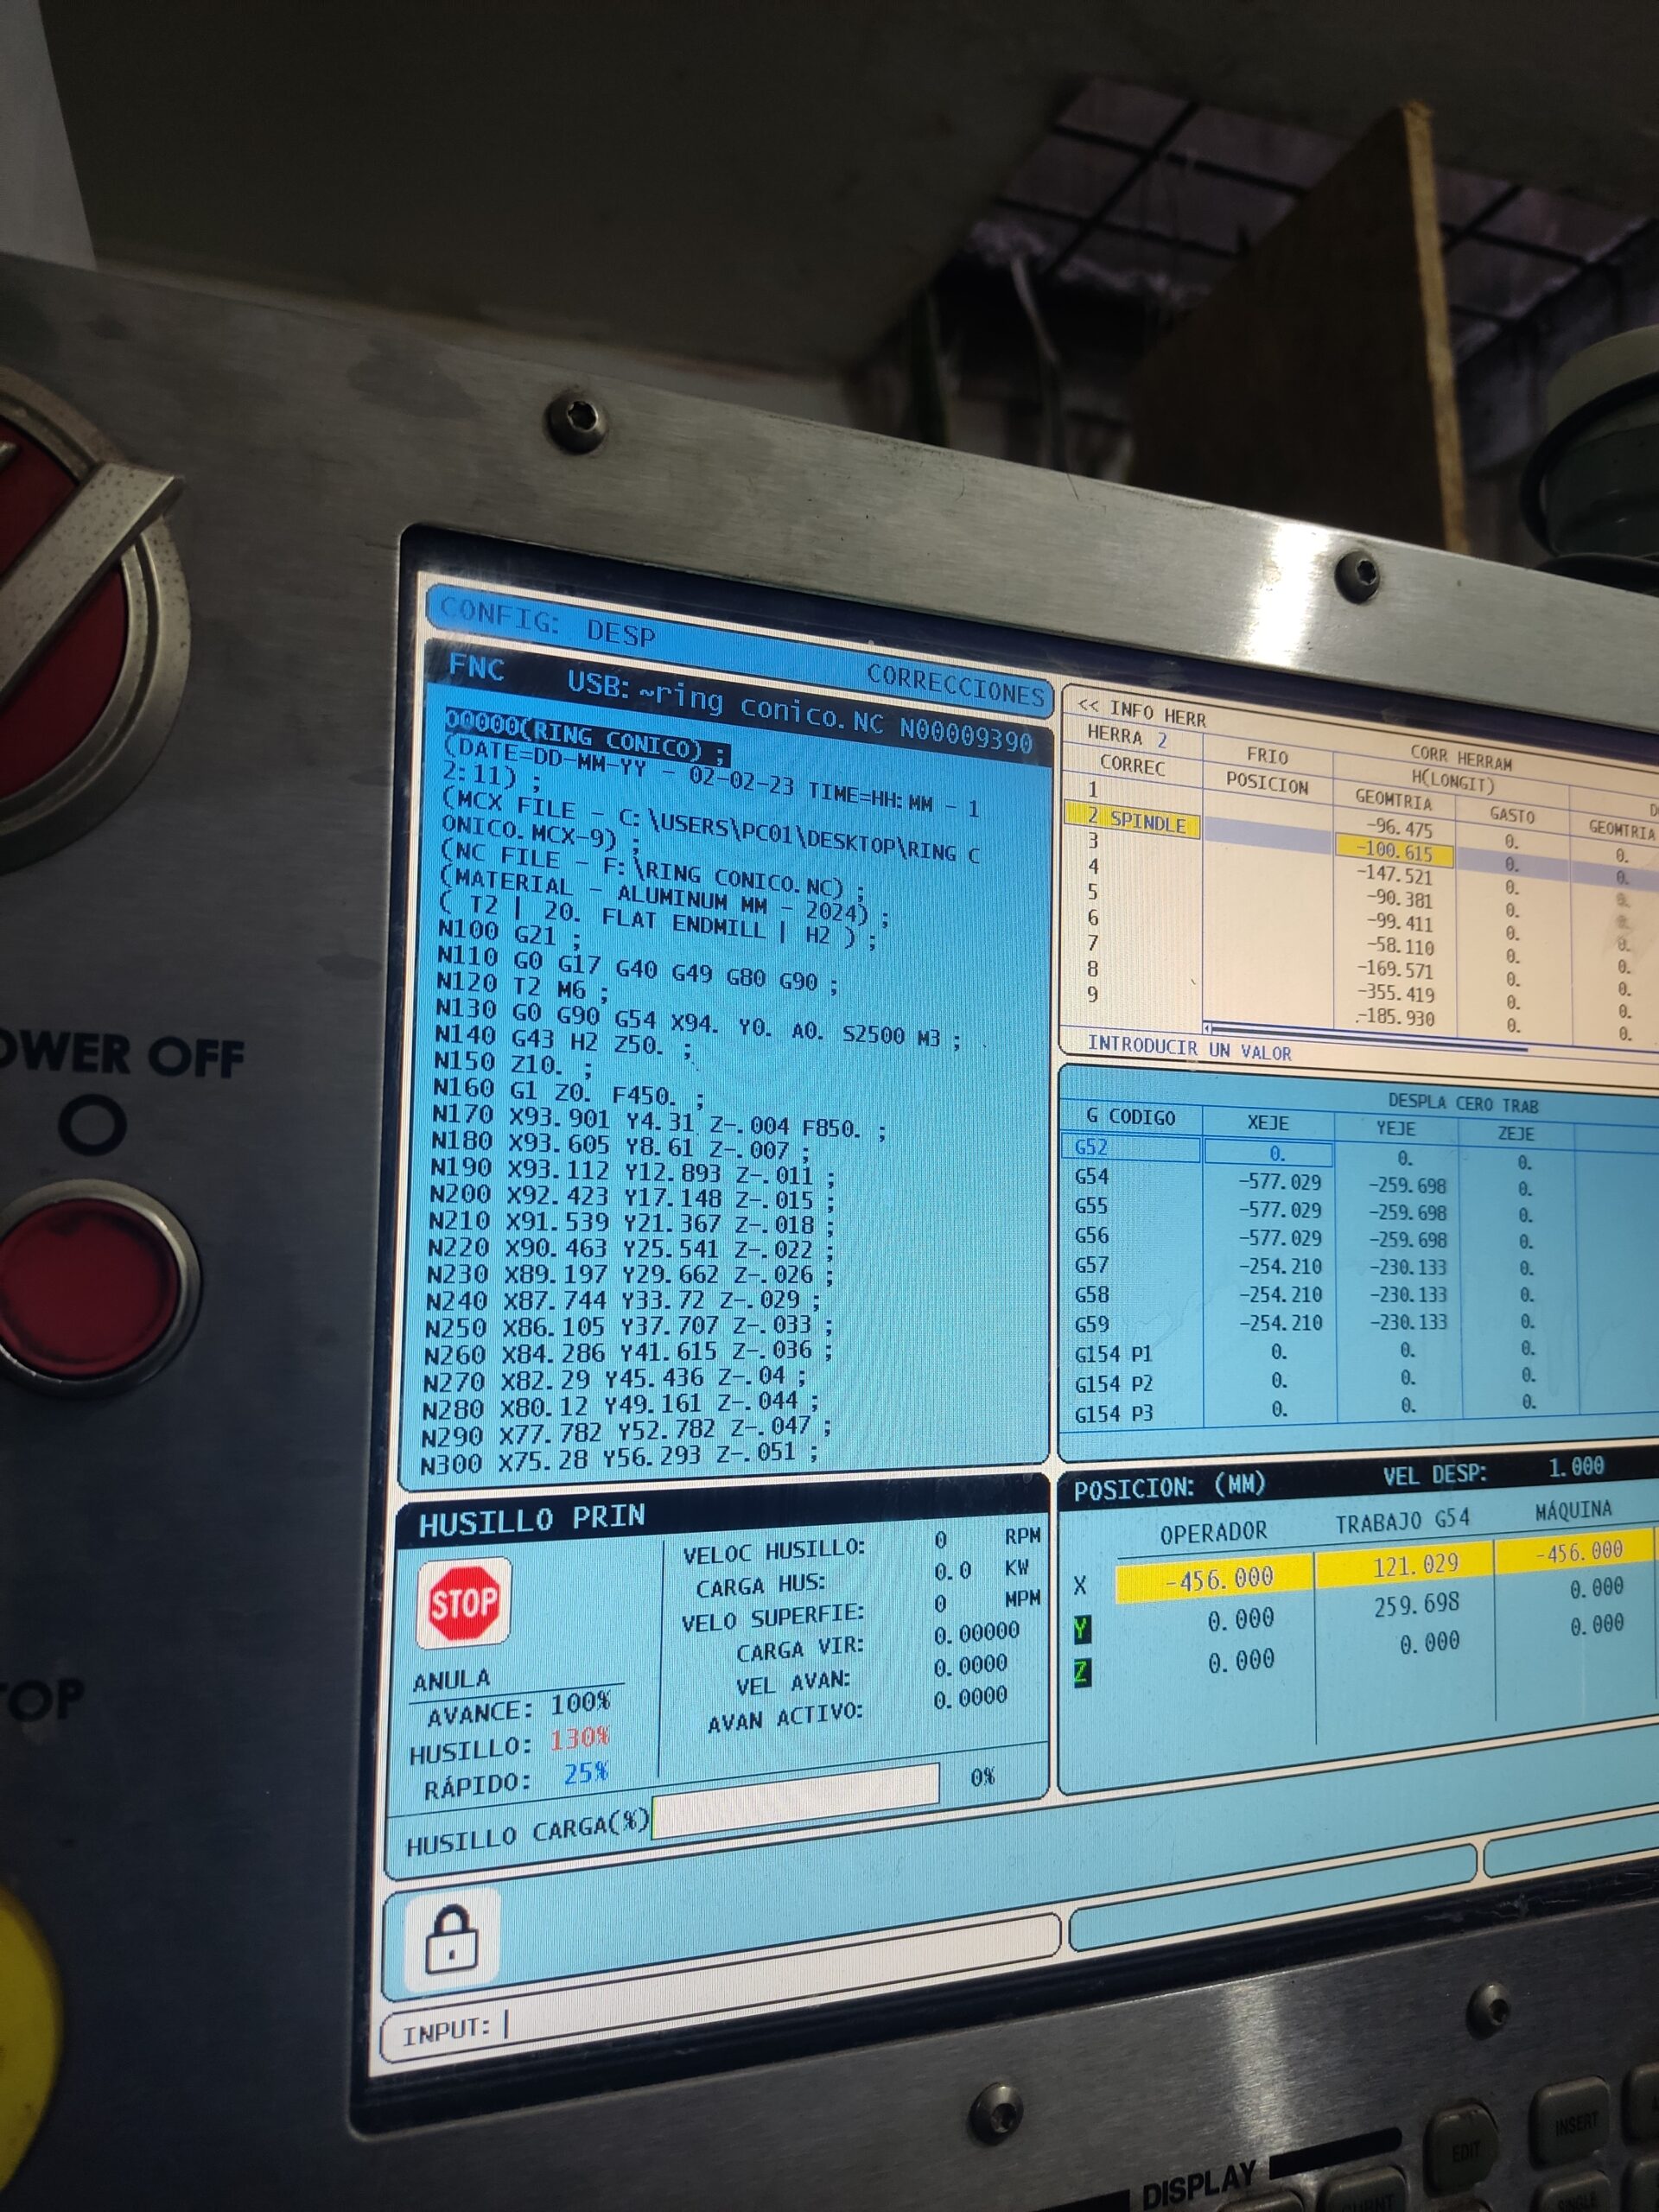Click the green Z axis indicator
Screen dimensions: 1659x2212
(1081, 1672)
